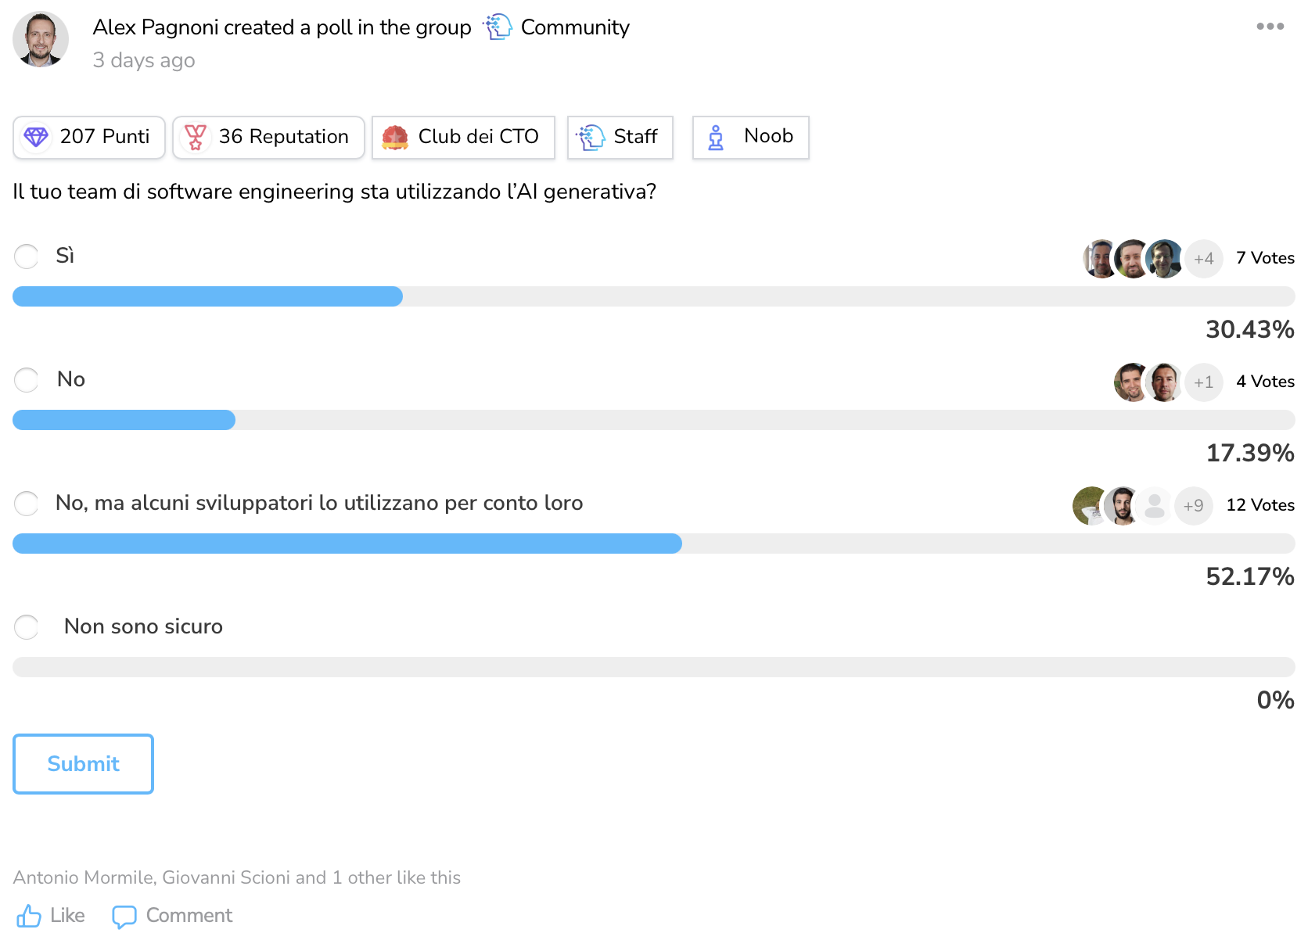Click the Club dei CTO badge icon
This screenshot has width=1308, height=940.
point(395,137)
